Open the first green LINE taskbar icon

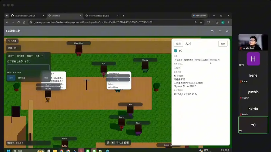click(88, 151)
